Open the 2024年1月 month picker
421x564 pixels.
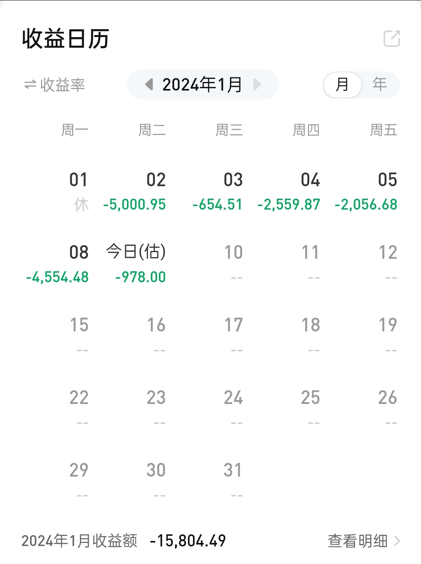coord(202,85)
